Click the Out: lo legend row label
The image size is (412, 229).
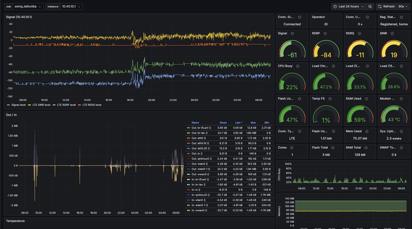198,153
